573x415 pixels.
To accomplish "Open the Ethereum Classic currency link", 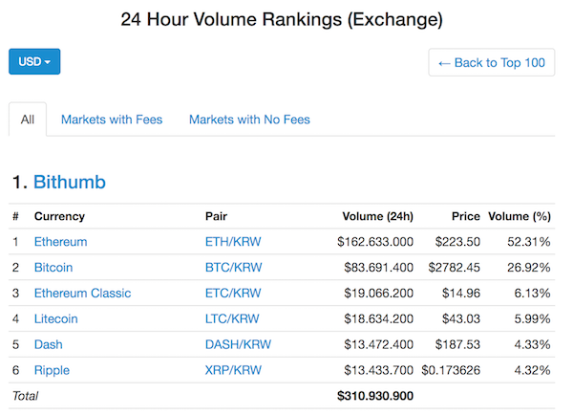I will (x=82, y=294).
